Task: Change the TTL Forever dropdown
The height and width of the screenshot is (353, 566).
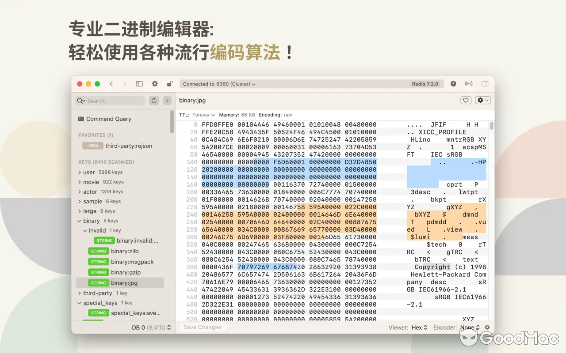Action: tap(202, 115)
